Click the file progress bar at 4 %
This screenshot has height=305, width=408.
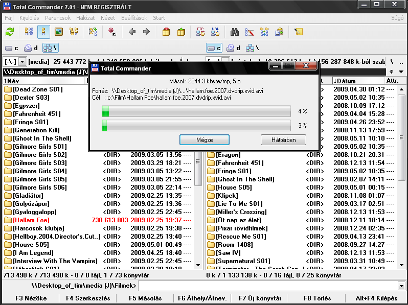pos(196,111)
